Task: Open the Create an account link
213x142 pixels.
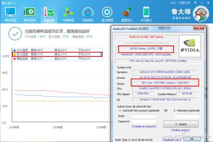Action: pyautogui.click(x=144, y=126)
